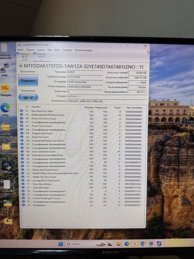Click total host writes value 208773 GB
The width and height of the screenshot is (194, 259).
pos(137,78)
